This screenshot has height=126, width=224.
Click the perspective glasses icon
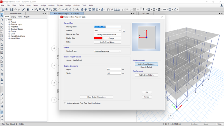click(x=78, y=10)
